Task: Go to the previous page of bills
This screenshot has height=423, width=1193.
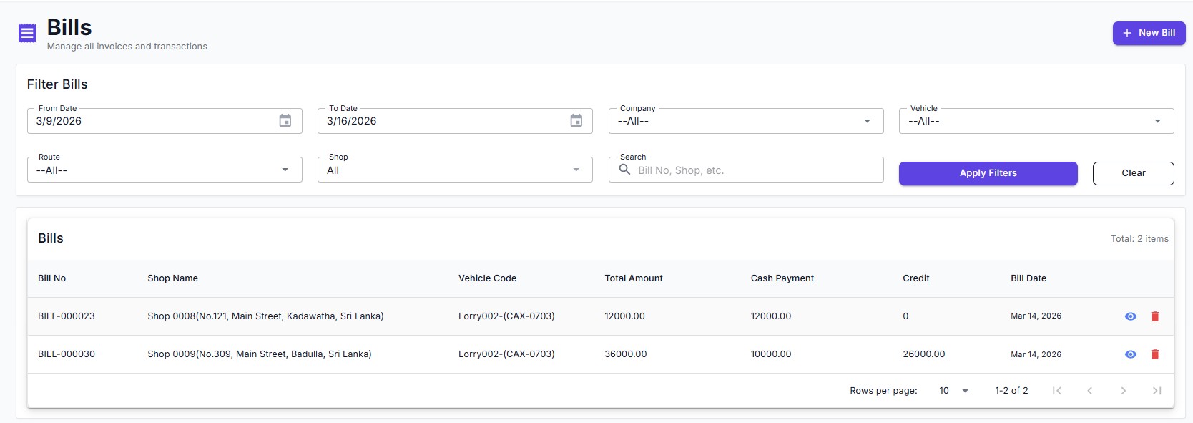Action: 1089,391
